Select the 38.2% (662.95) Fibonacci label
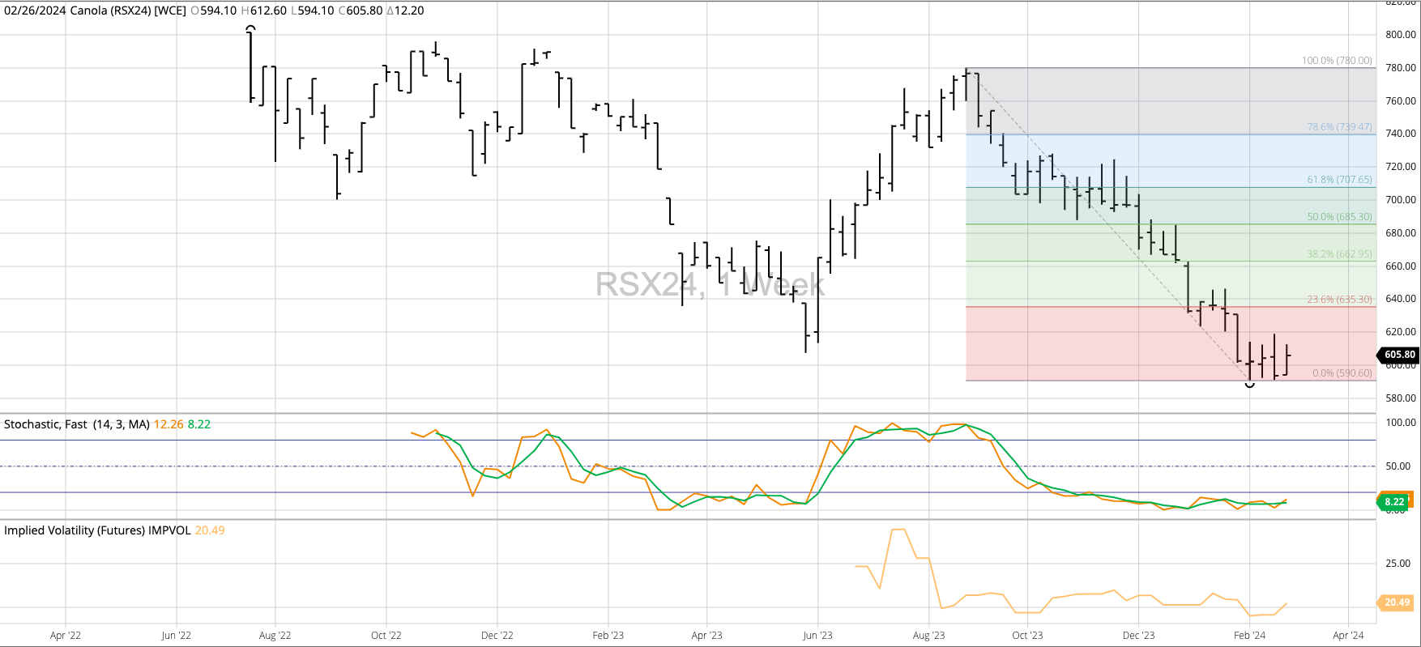 1339,254
